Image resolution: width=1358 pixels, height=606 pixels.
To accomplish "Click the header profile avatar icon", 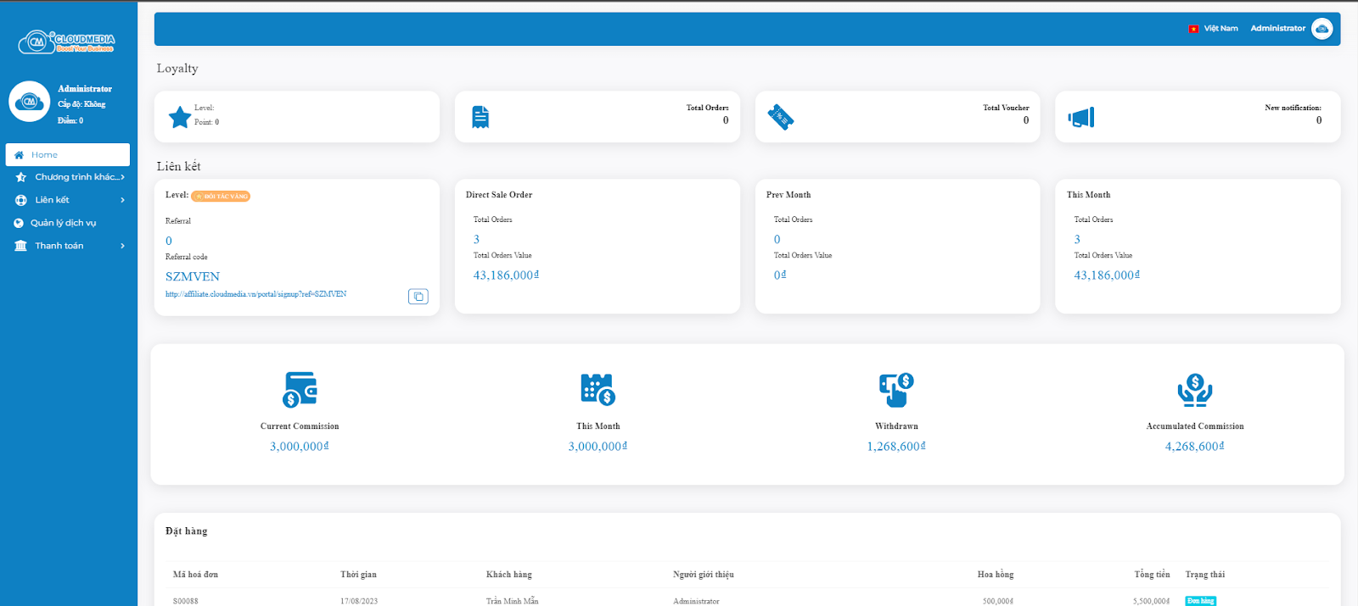I will tap(1322, 29).
